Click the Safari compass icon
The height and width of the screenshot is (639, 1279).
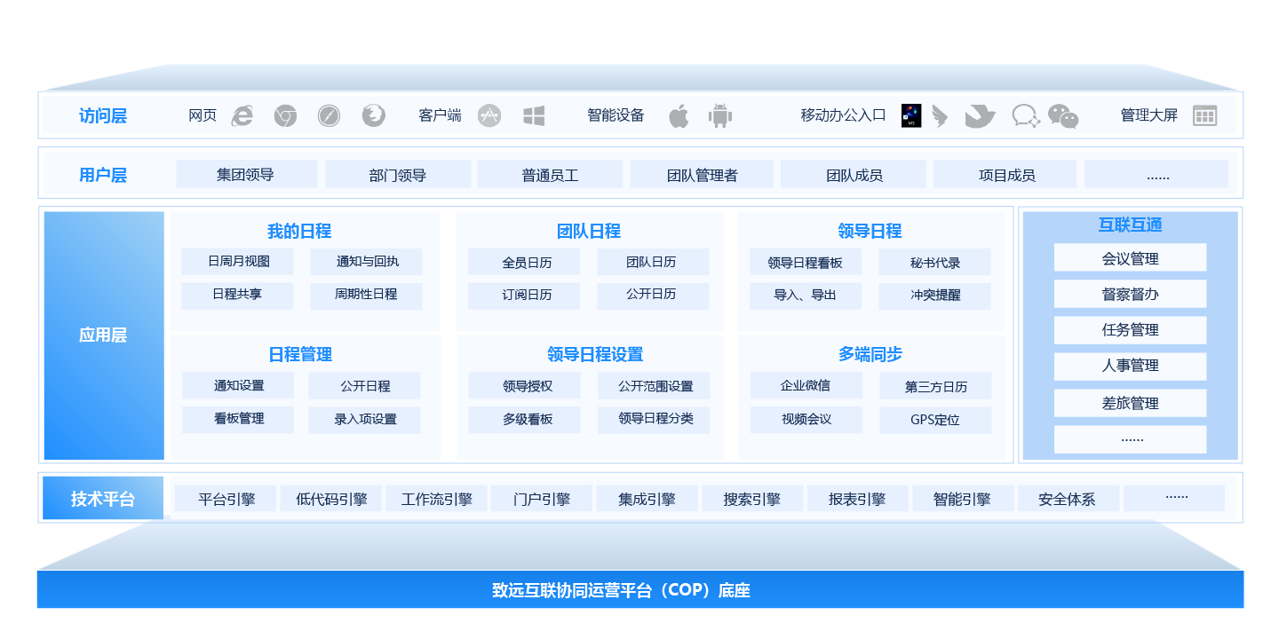click(329, 115)
